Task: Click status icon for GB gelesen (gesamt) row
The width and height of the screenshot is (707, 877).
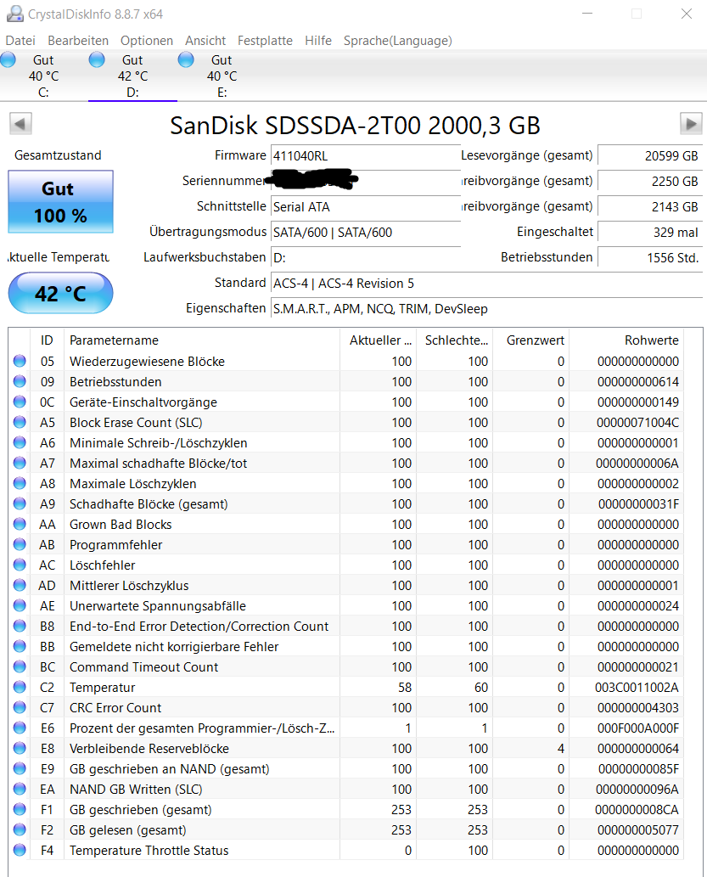Action: click(20, 829)
